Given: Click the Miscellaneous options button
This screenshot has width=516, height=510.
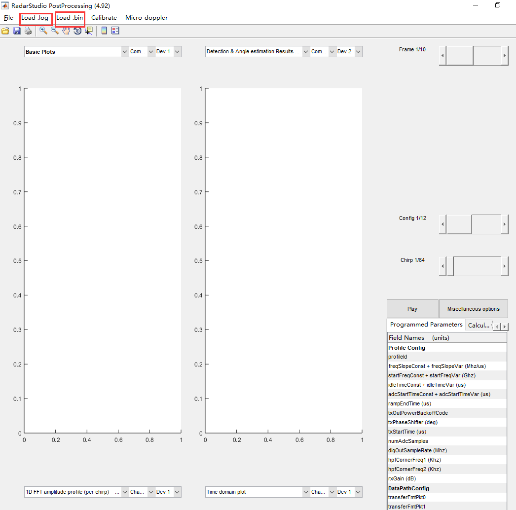Looking at the screenshot, I should pyautogui.click(x=473, y=309).
